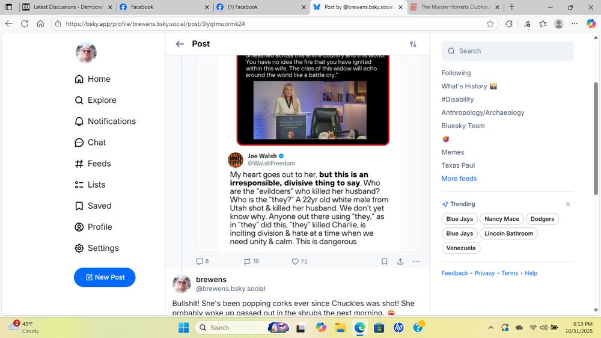The image size is (601, 338).
Task: Bookmark the post using the save icon
Action: (385, 261)
